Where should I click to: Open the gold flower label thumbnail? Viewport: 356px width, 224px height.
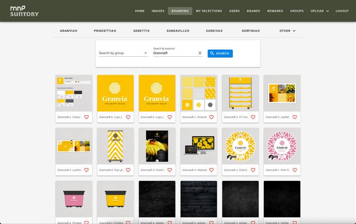tap(240, 146)
